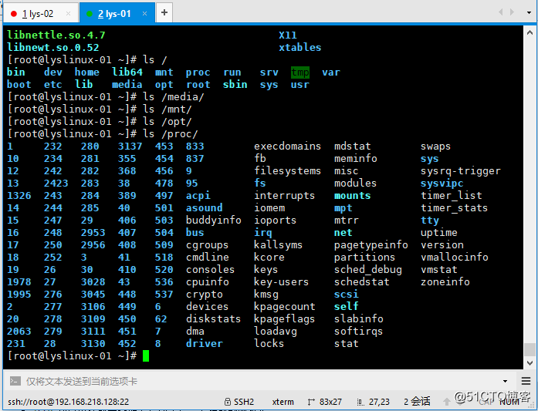This screenshot has width=538, height=411.
Task: Click the X11 directory text
Action: click(x=288, y=35)
